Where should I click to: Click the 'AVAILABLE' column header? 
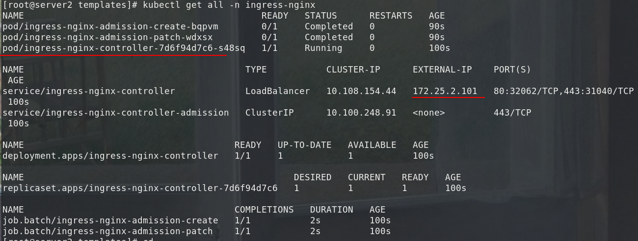372,145
